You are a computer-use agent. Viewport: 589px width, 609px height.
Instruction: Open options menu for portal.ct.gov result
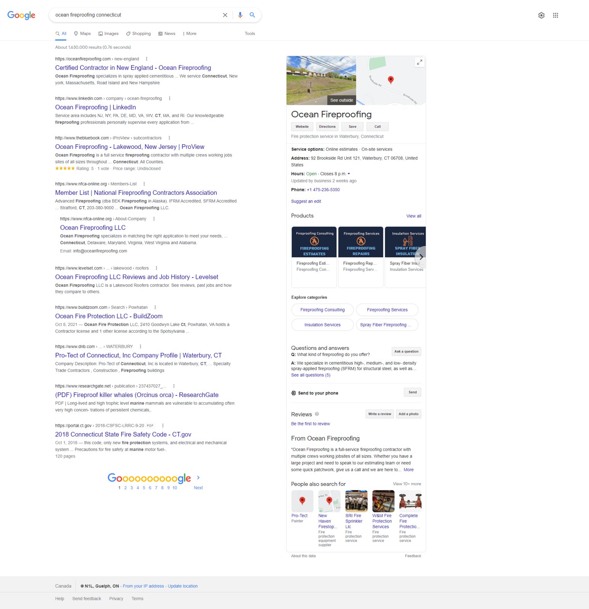click(x=163, y=426)
